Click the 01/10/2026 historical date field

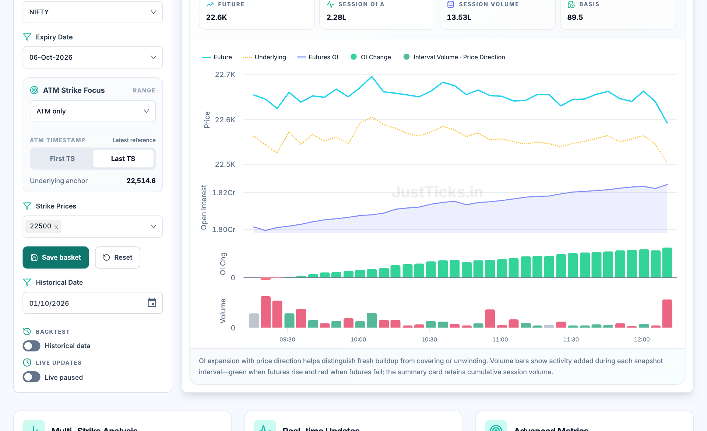pyautogui.click(x=92, y=303)
